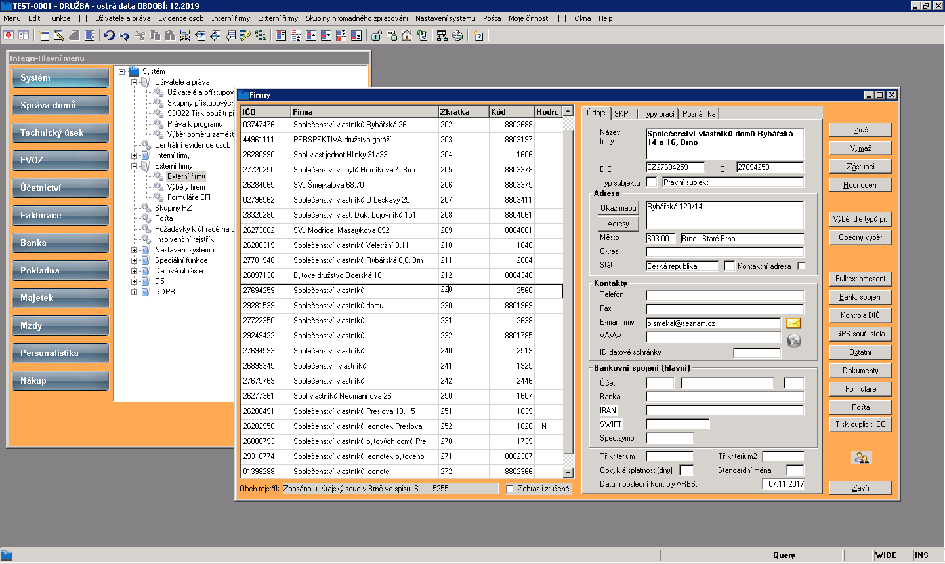The width and height of the screenshot is (945, 564).
Task: Collapse the Systém root tree node
Action: click(x=121, y=71)
